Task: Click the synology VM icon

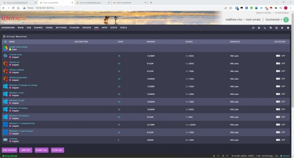Action: 5,140
